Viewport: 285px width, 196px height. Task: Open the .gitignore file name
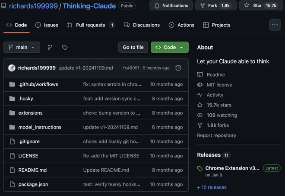pos(29,141)
